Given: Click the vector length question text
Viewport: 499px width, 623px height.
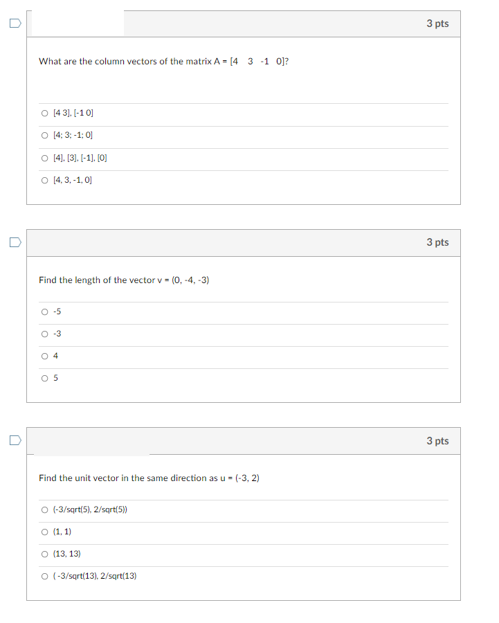Looking at the screenshot, I should tap(125, 280).
